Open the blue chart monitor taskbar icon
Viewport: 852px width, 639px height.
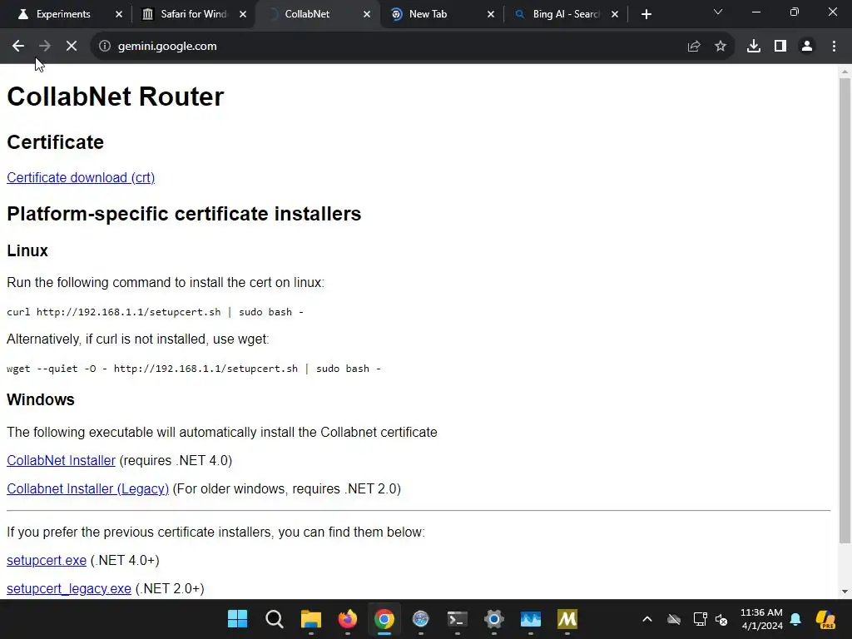point(530,619)
